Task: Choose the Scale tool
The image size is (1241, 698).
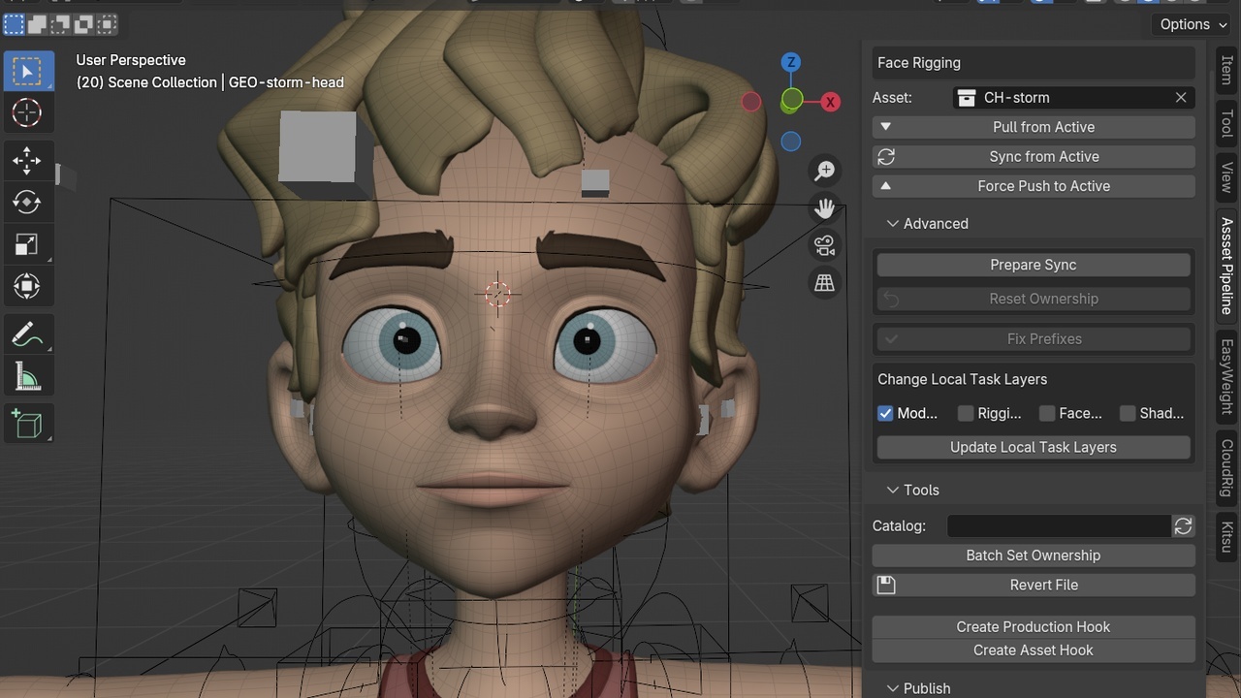Action: pyautogui.click(x=27, y=244)
